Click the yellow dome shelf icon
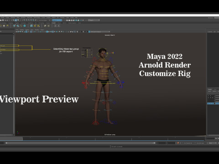The height and width of the screenshot is (164, 219). (7, 26)
